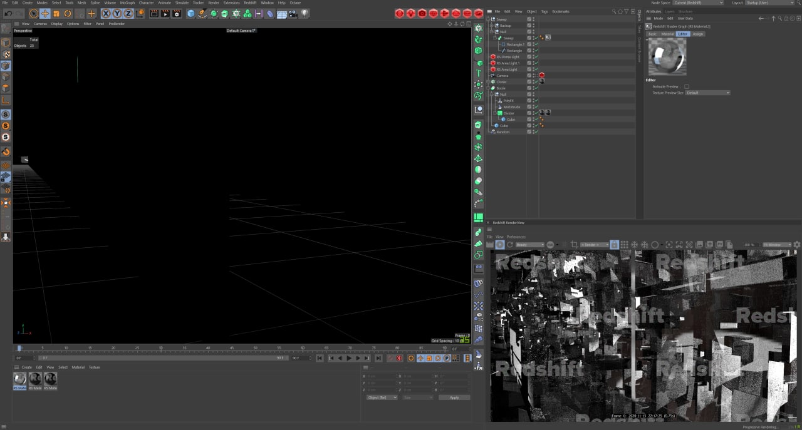Refresh the Redshift RenderView

(510, 245)
